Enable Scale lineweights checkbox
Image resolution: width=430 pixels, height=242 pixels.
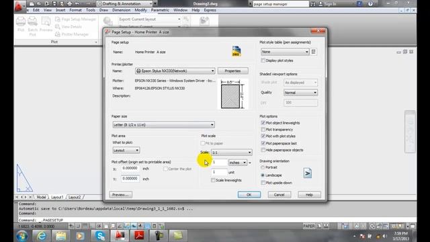pos(213,180)
